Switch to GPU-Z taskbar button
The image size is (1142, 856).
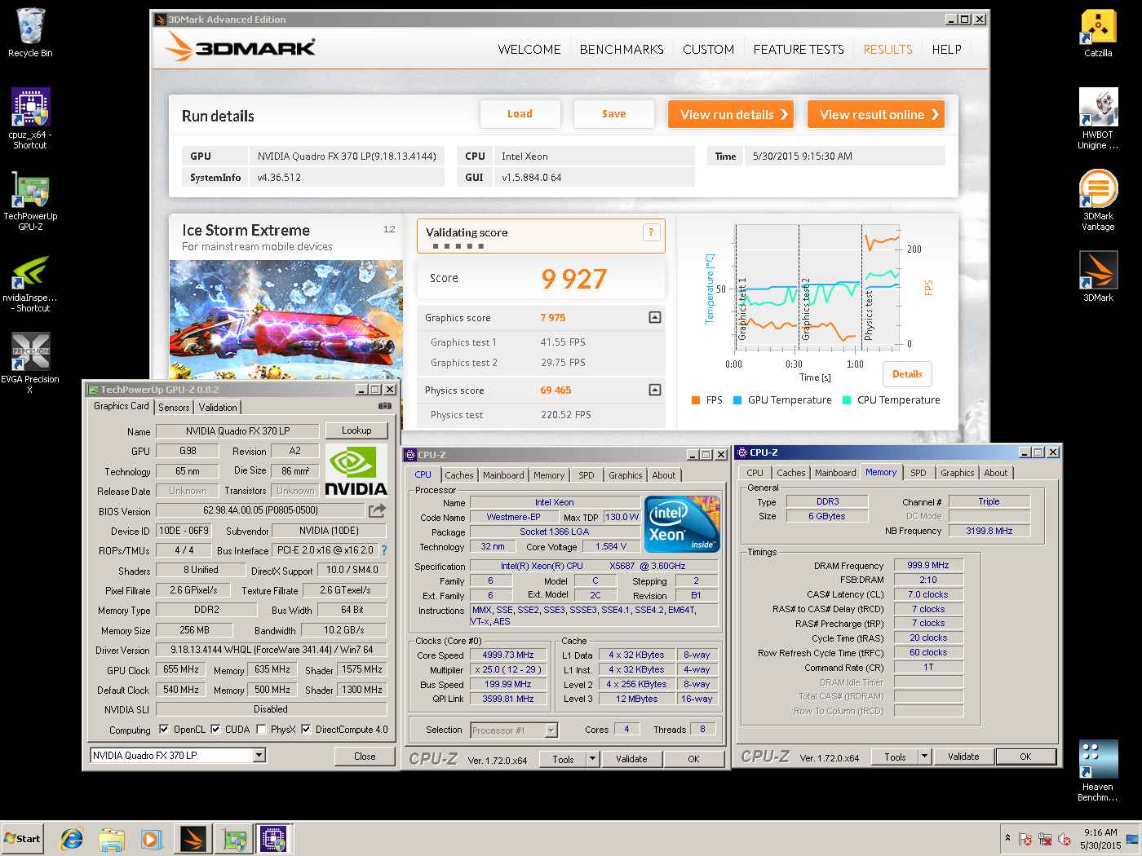pos(234,838)
